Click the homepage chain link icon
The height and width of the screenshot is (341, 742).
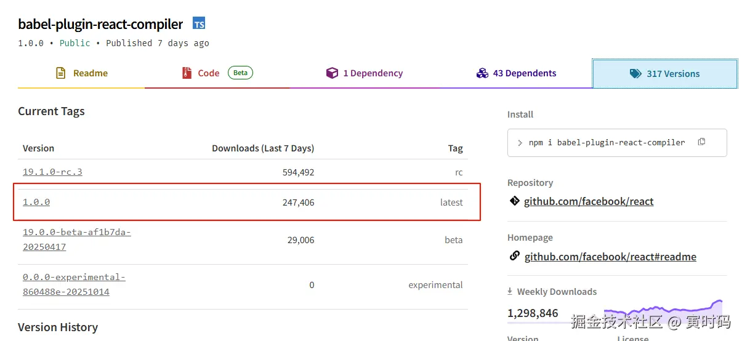pyautogui.click(x=514, y=256)
